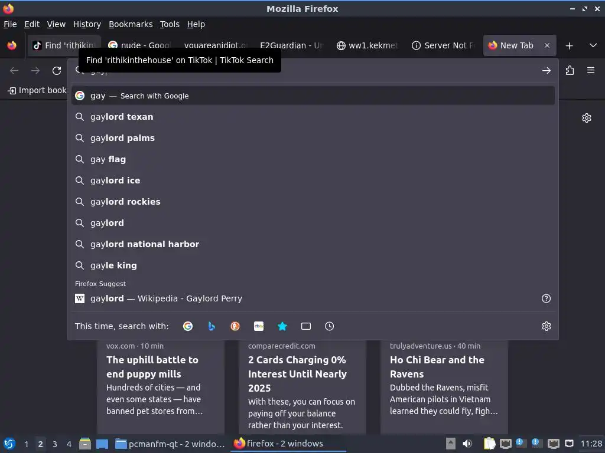Select the 'gaylord texan' suggestion

(x=313, y=117)
